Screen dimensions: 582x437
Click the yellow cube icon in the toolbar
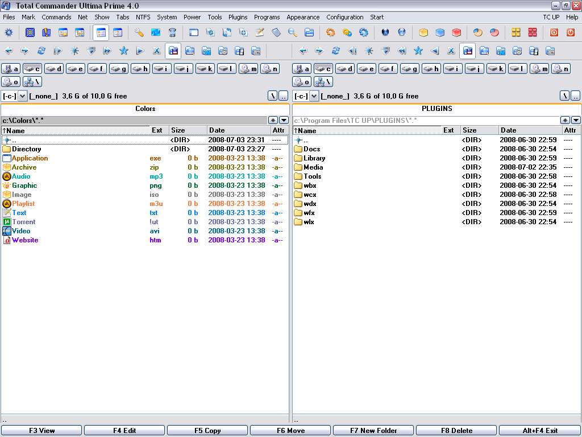click(x=423, y=32)
